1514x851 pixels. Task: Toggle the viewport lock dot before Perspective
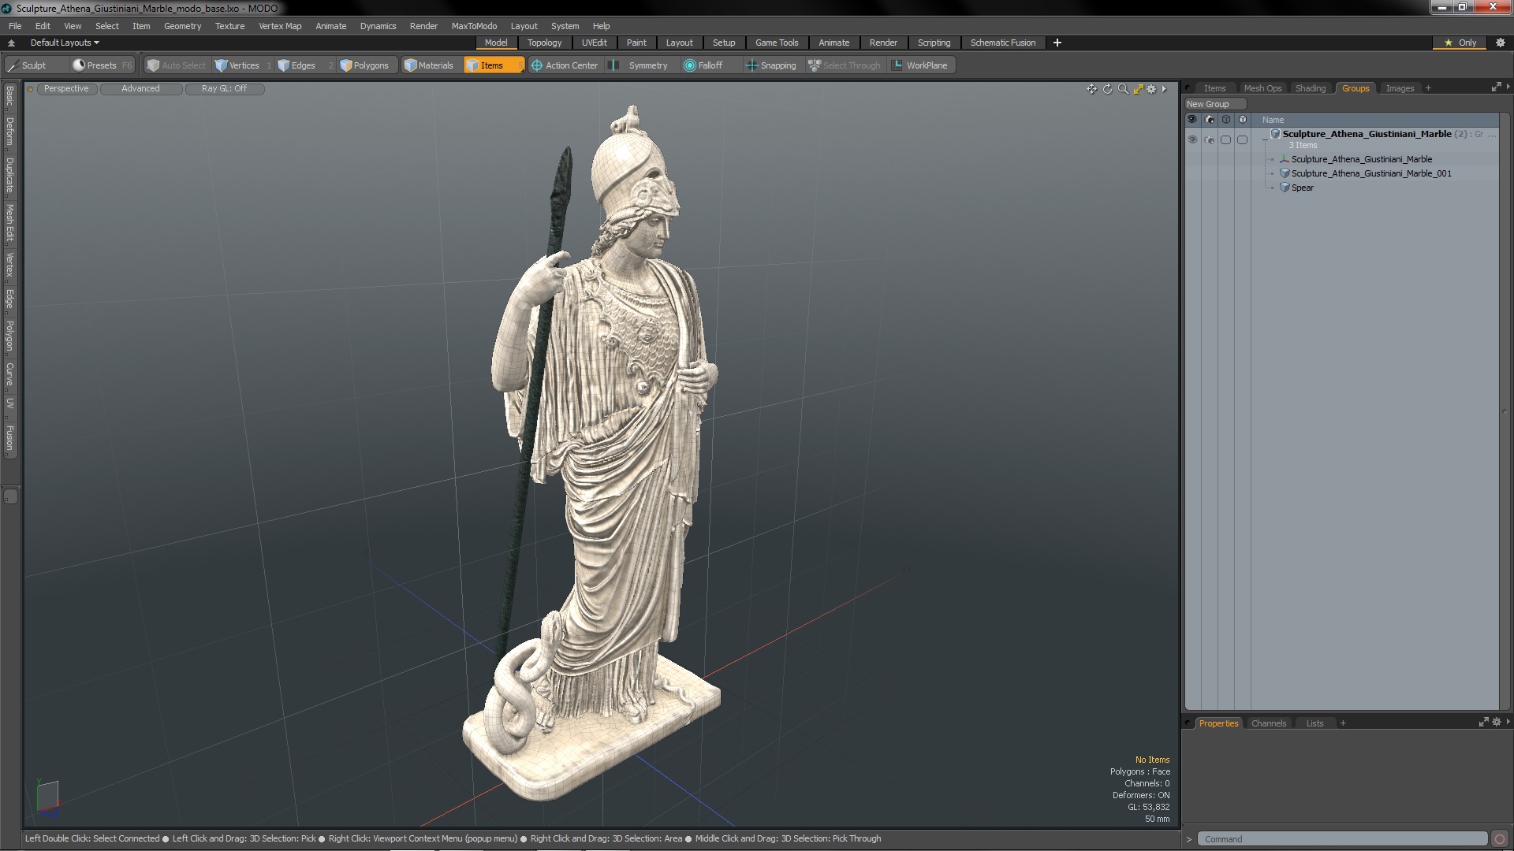tap(30, 89)
